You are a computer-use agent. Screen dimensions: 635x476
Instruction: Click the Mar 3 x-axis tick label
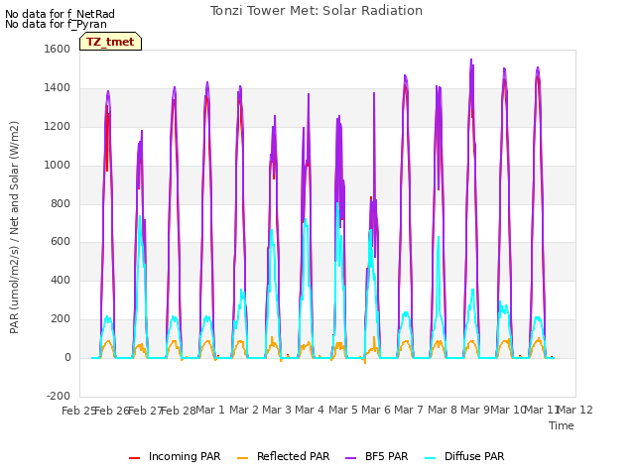click(x=277, y=410)
